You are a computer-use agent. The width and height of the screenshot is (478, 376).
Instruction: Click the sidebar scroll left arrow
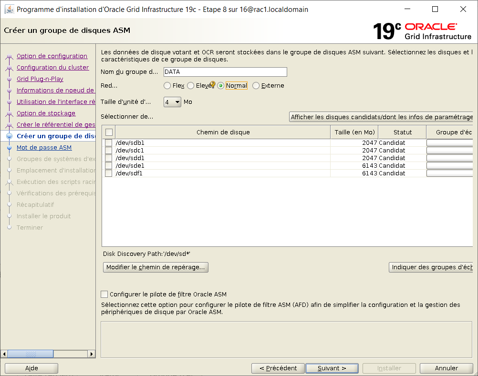pos(4,354)
